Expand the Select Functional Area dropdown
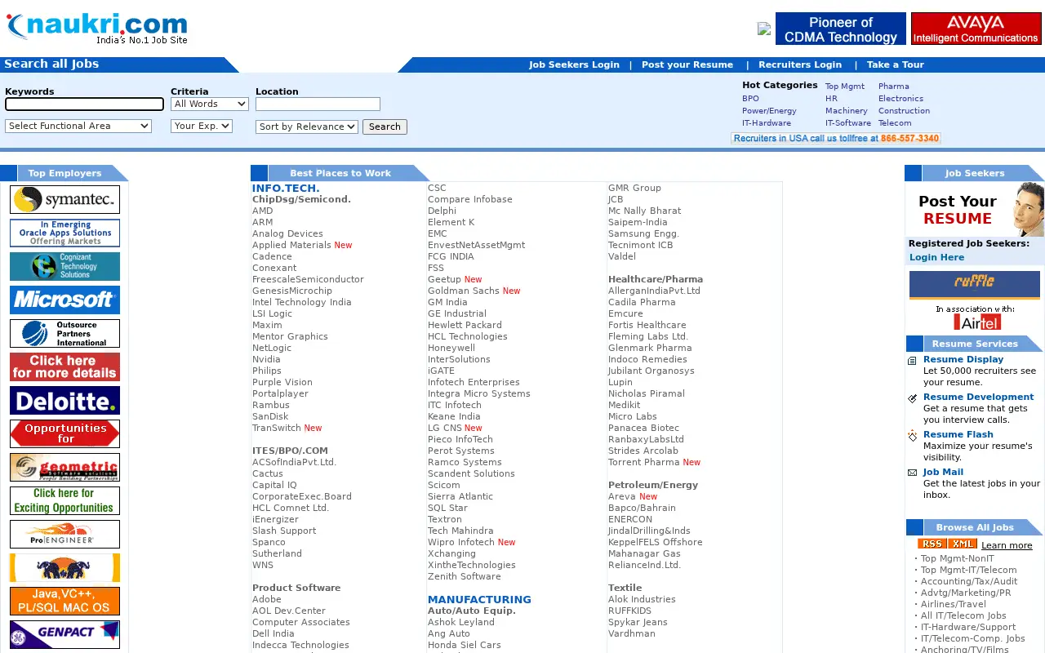The height and width of the screenshot is (653, 1045). 78,126
